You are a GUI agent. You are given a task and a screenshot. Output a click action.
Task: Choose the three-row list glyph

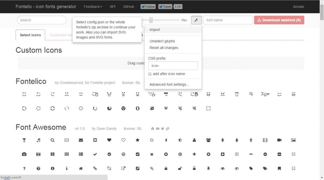click(x=81, y=154)
